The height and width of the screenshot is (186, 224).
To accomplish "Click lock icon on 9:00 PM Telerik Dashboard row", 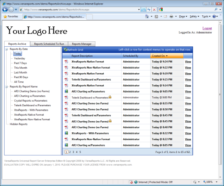I will 110,97.
